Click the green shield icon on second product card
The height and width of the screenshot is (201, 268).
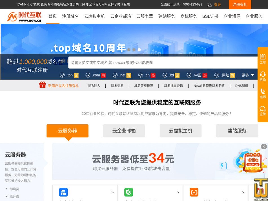tap(129, 192)
